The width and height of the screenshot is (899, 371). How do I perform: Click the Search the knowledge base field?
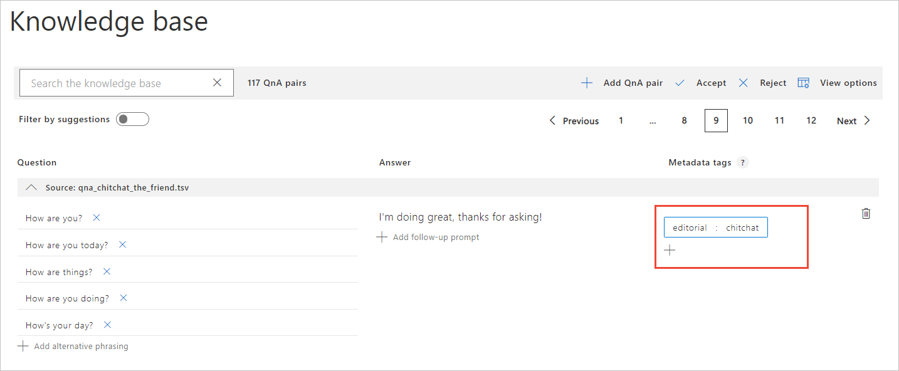coord(116,83)
